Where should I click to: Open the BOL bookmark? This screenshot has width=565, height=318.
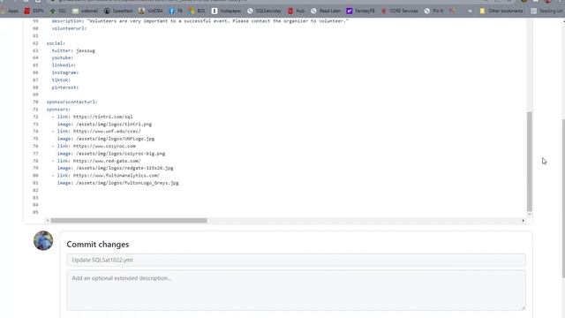click(197, 11)
